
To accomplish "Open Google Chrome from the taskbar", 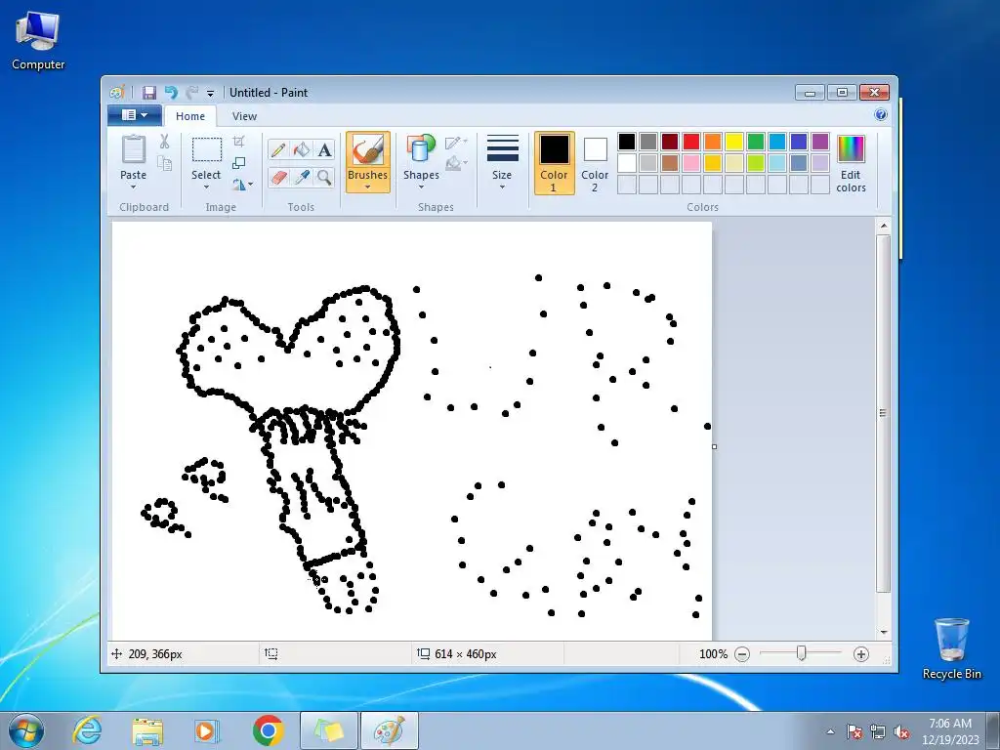I will click(x=268, y=730).
